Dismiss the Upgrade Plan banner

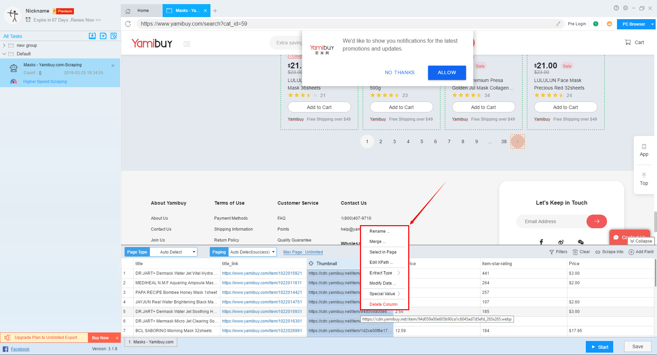tap(117, 338)
